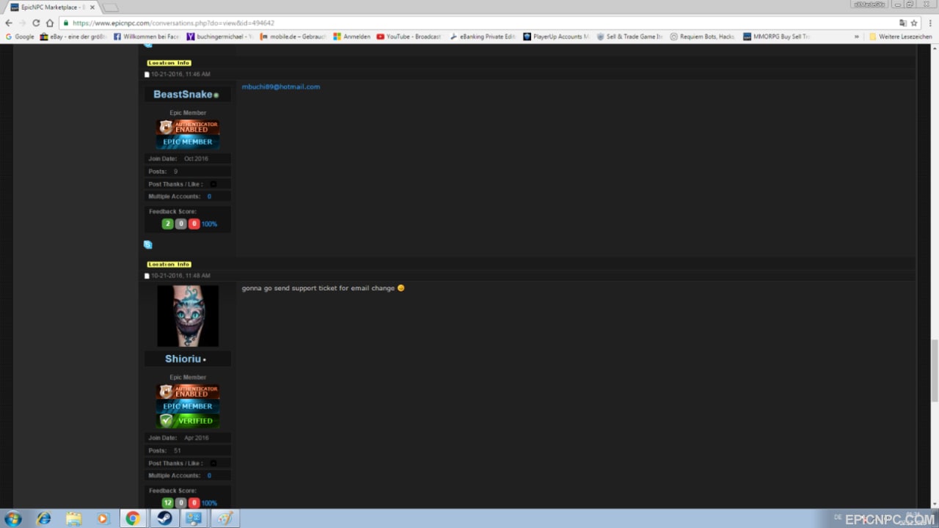Image resolution: width=939 pixels, height=528 pixels.
Task: Click the page vertical scrollbar thumb
Action: click(x=935, y=370)
